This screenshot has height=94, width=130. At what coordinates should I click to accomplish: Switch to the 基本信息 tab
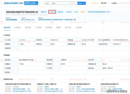[x=7, y=27]
